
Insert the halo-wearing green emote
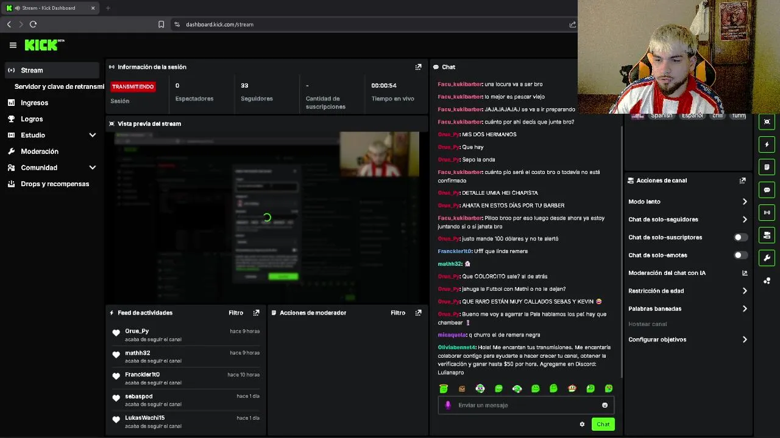(x=444, y=389)
